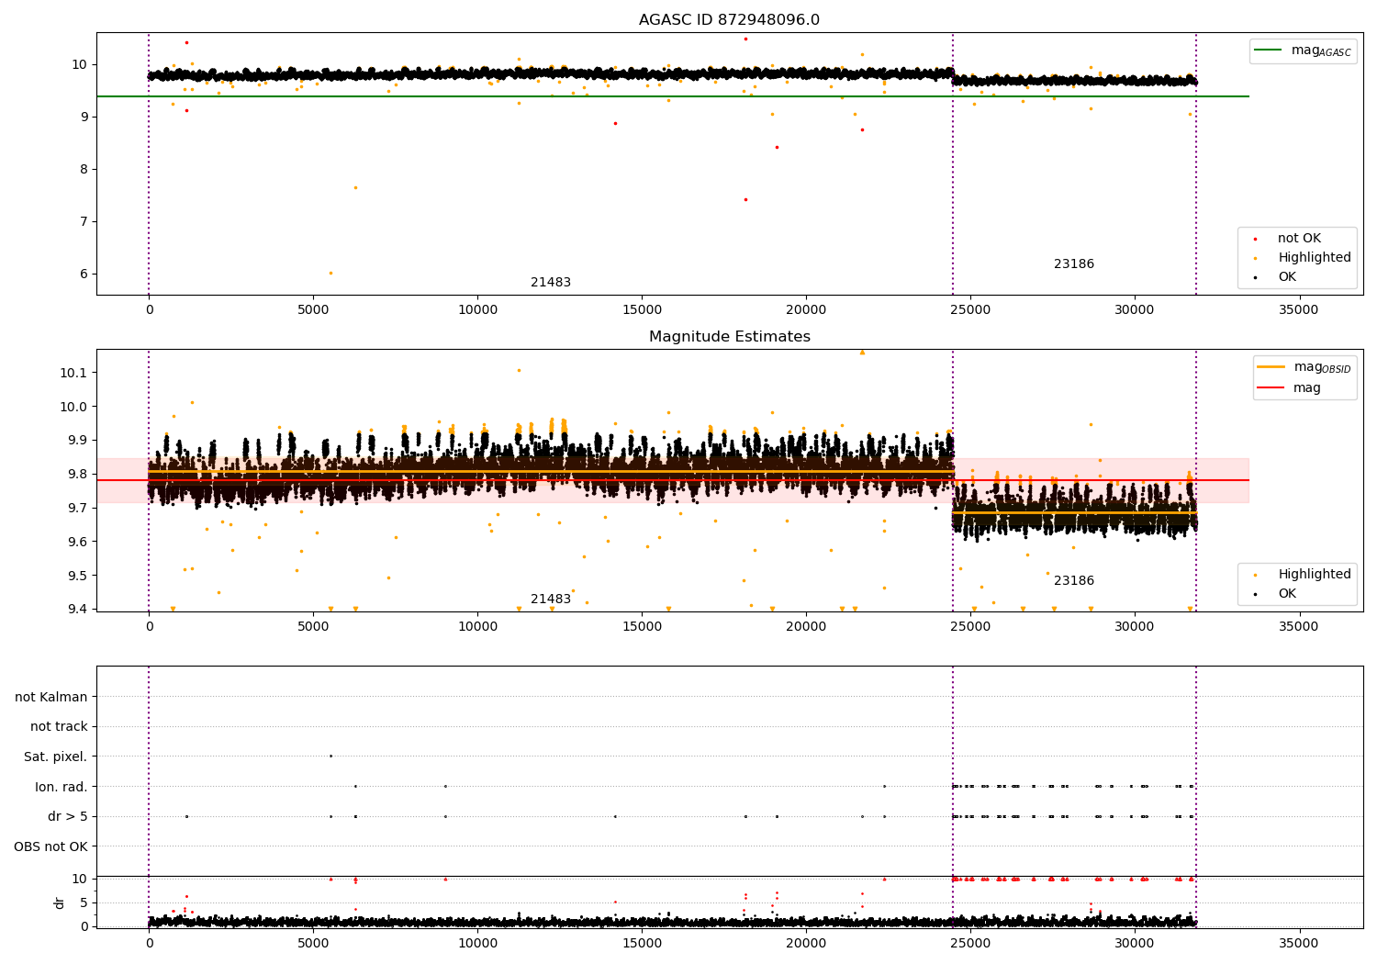Click the obsid label 21483 in the top plot

pos(551,283)
